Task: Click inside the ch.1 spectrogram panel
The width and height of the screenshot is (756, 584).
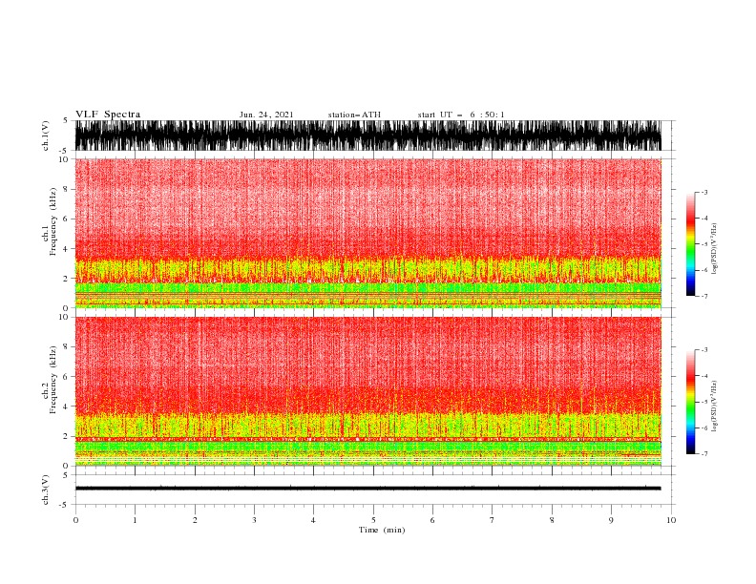Action: click(x=367, y=233)
